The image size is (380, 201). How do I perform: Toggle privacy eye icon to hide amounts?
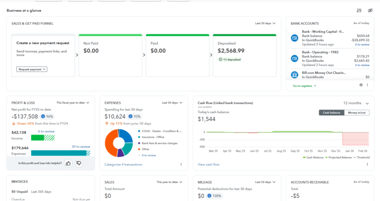pos(370,11)
